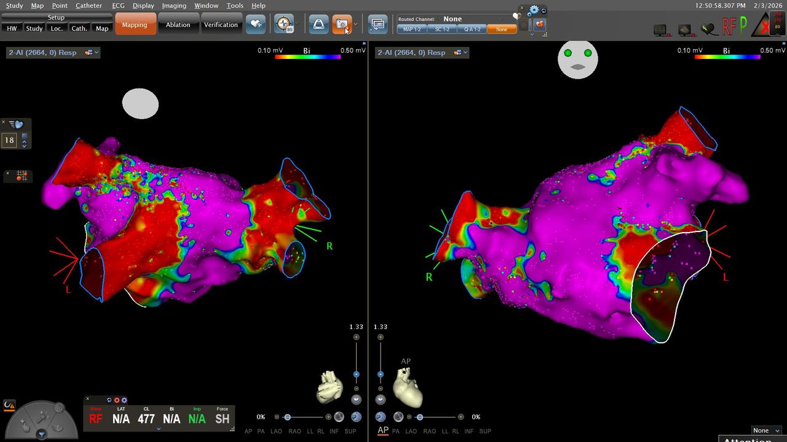
Task: Select the PA view in right viewer
Action: tap(395, 432)
